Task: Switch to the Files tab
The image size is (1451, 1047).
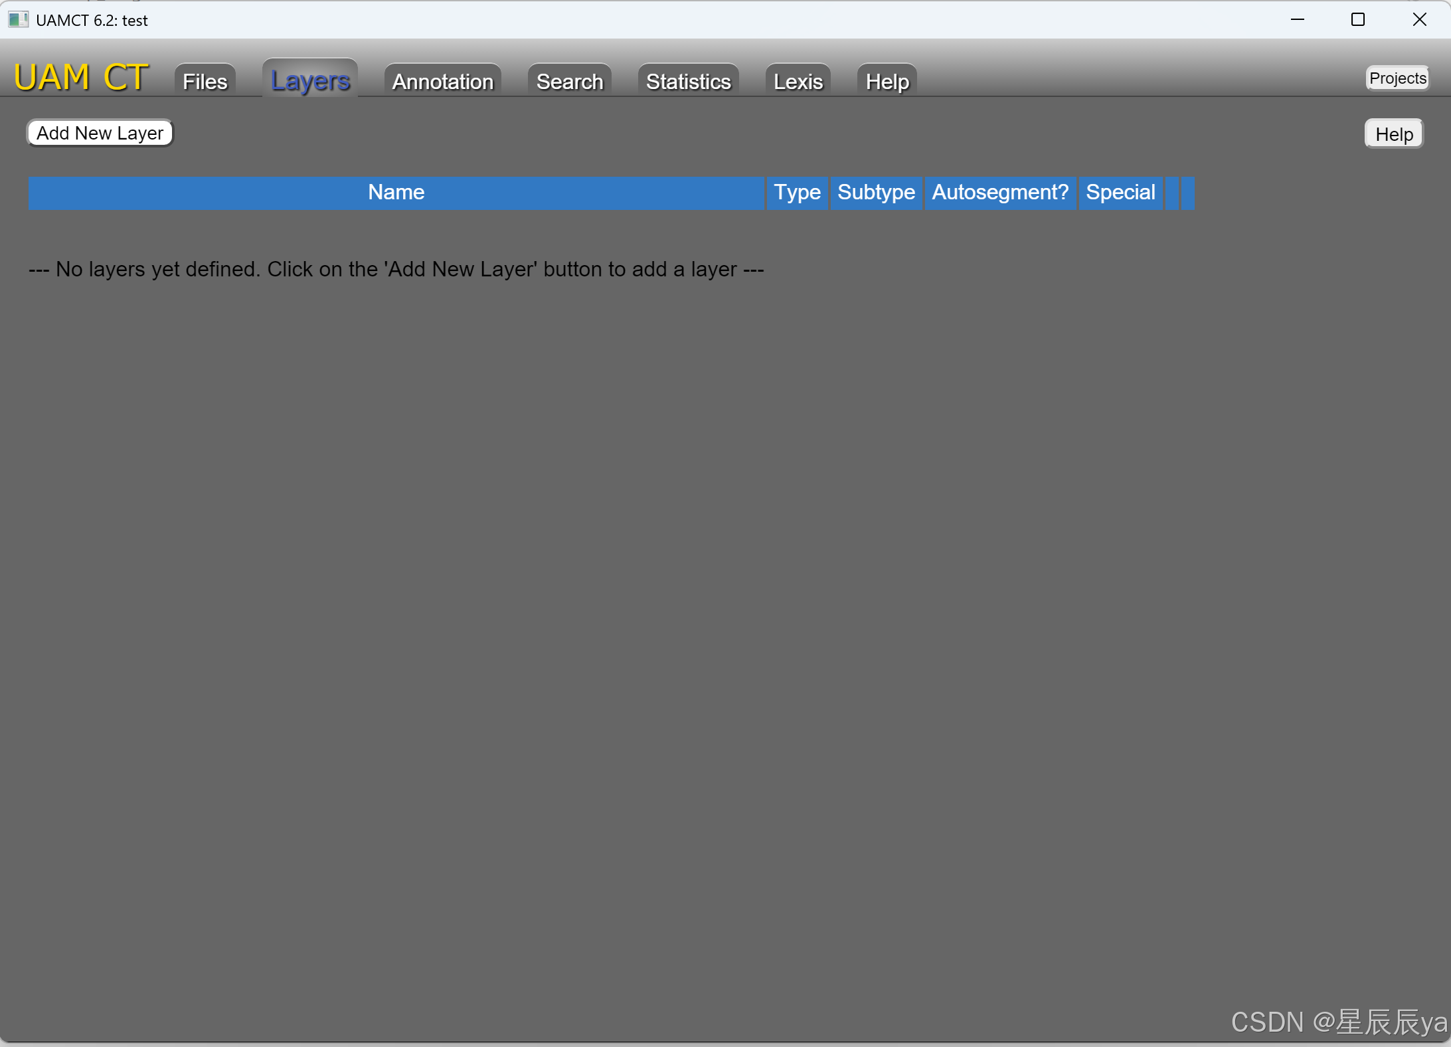Action: click(x=203, y=80)
